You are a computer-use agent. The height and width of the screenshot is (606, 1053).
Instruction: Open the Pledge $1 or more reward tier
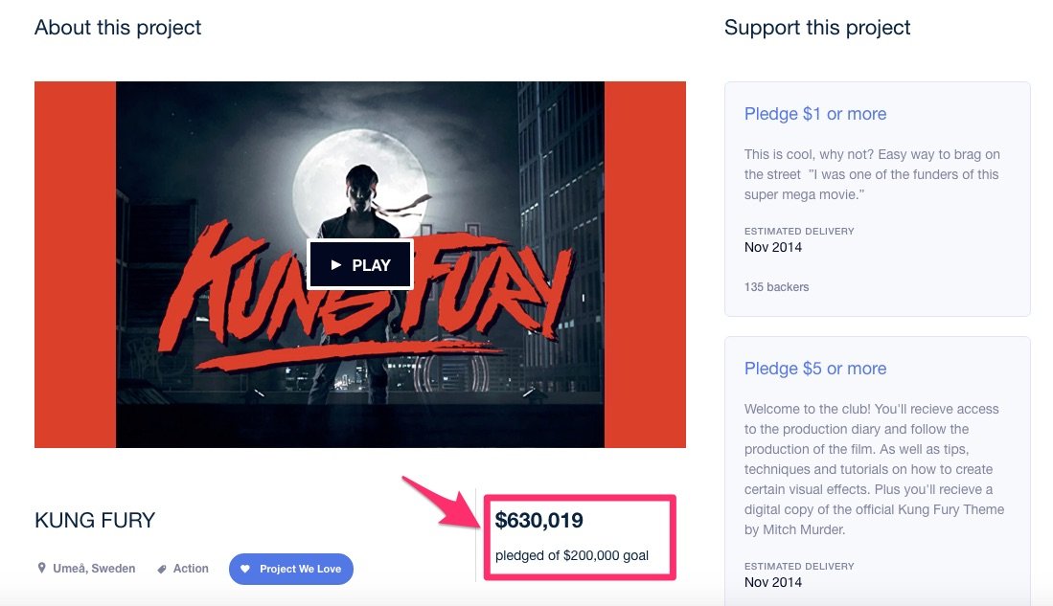[x=815, y=113]
